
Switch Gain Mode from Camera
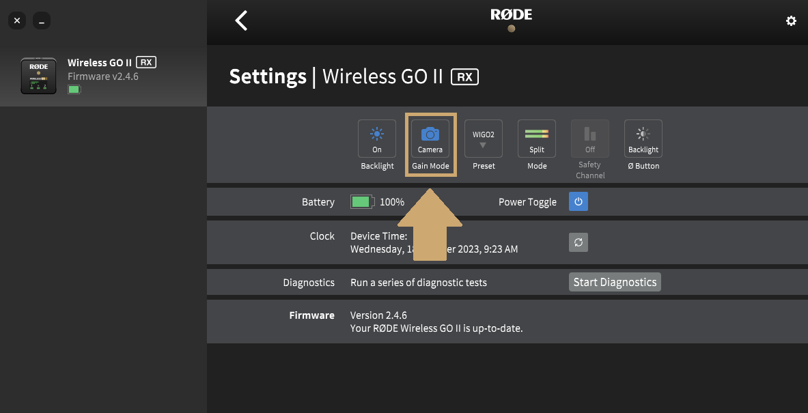[430, 139]
